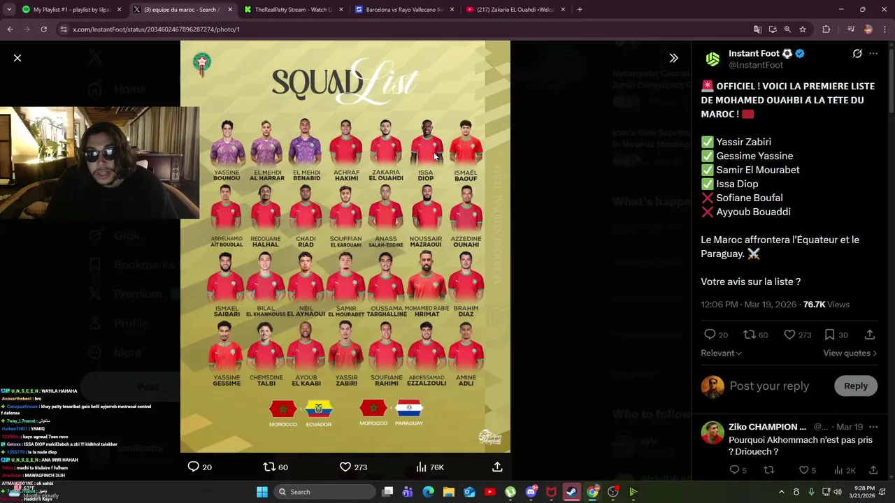Reply to Ziko CHAMPION's comment
This screenshot has height=503, width=895.
[x=734, y=470]
